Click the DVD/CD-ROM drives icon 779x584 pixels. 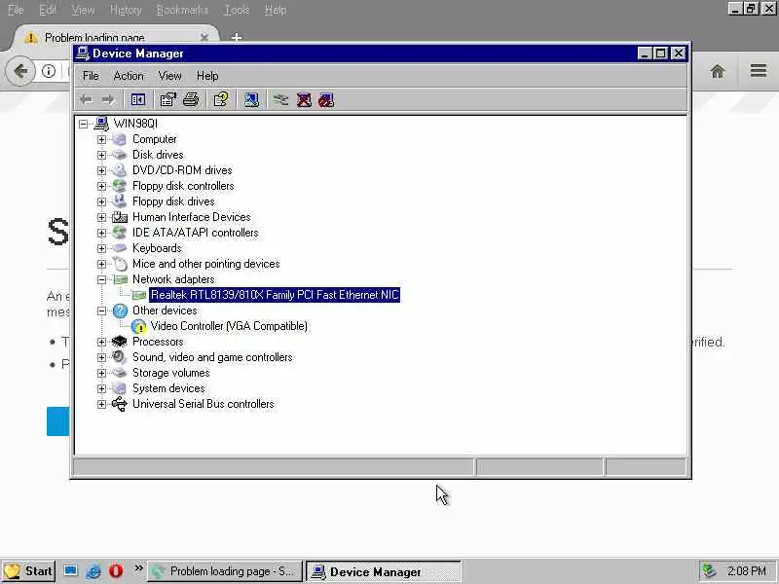pos(119,170)
